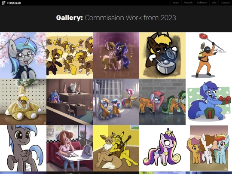Viewport: 232px width, 174px height.
Task: Open the jail cell ponies artwork
Action: (116, 102)
